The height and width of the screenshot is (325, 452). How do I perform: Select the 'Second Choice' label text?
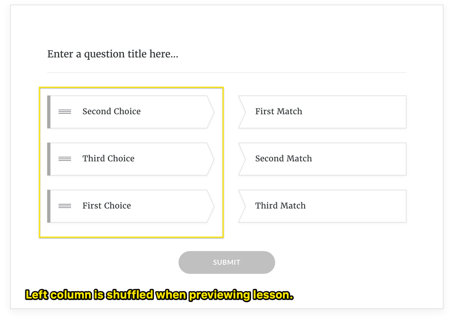pos(111,112)
